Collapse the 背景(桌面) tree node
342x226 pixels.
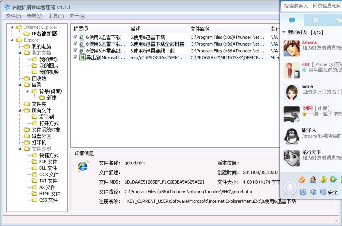[27, 92]
